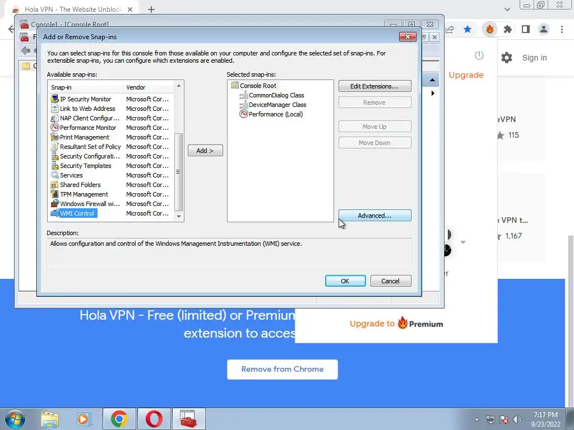Cancel the Add or Remove Snap-ins dialog
This screenshot has height=430, width=574.
390,281
